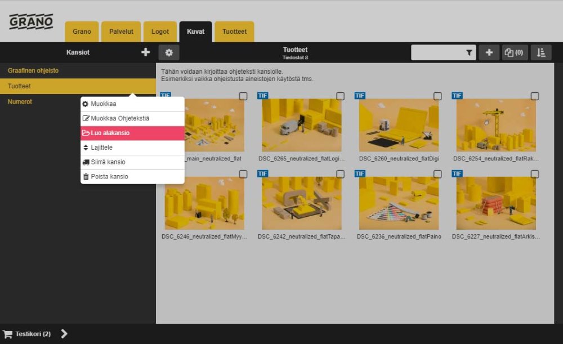Image resolution: width=563 pixels, height=344 pixels.
Task: Click TIF badge on DSC_6242 image
Action: click(262, 173)
